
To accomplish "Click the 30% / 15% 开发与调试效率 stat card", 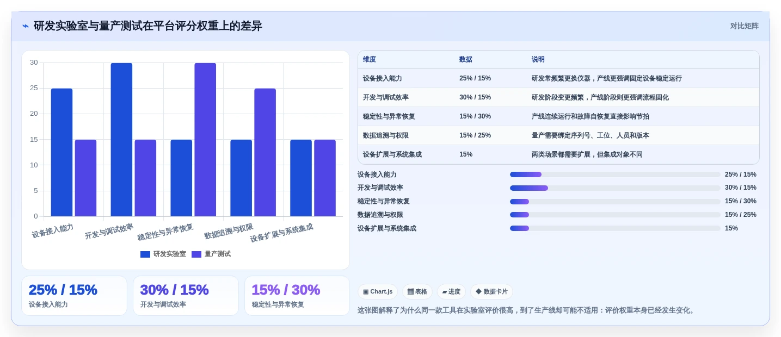I will [x=186, y=296].
